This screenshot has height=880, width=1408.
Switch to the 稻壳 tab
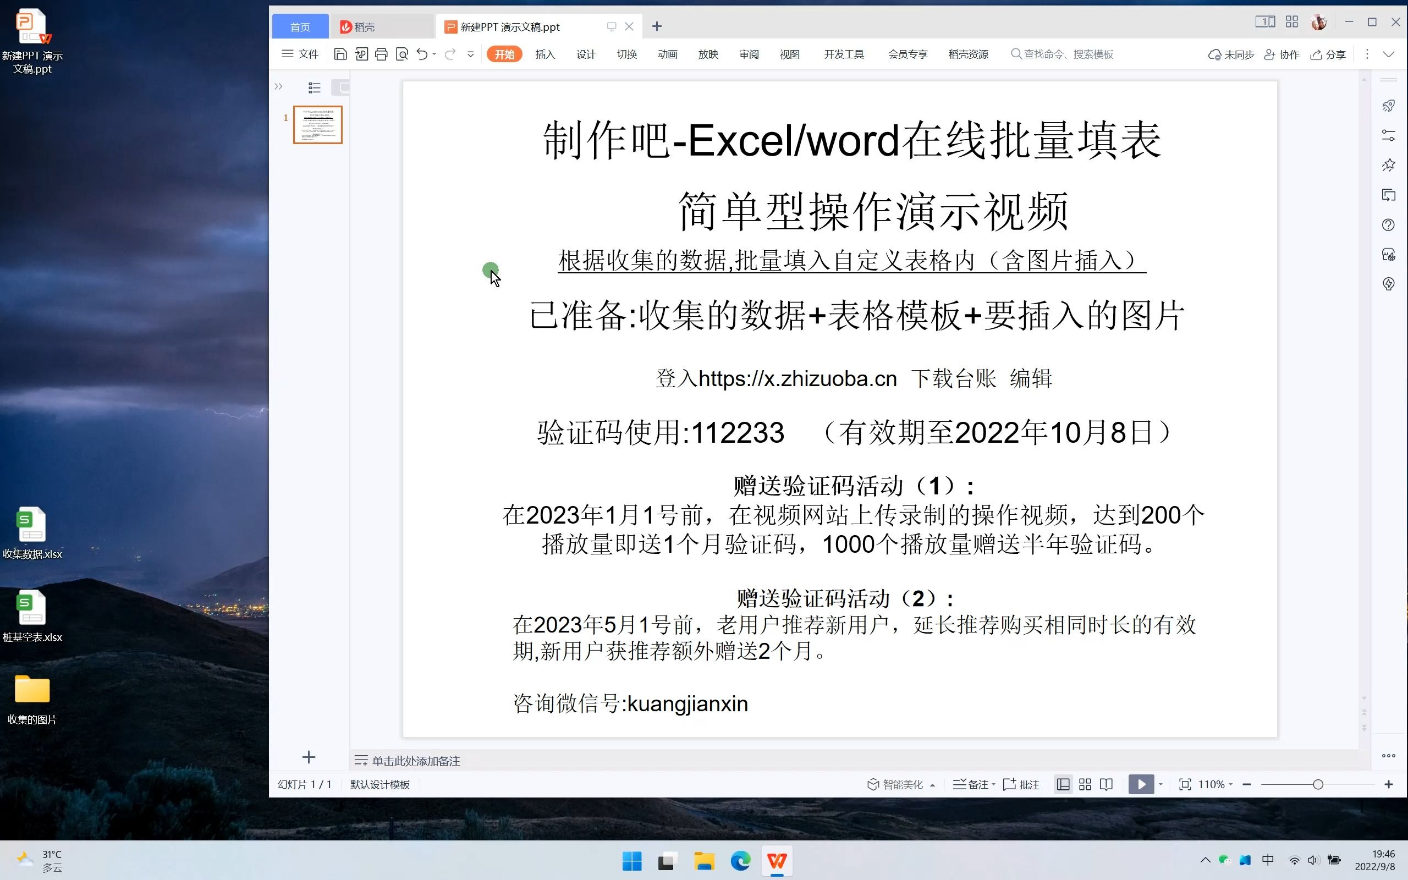pyautogui.click(x=382, y=27)
